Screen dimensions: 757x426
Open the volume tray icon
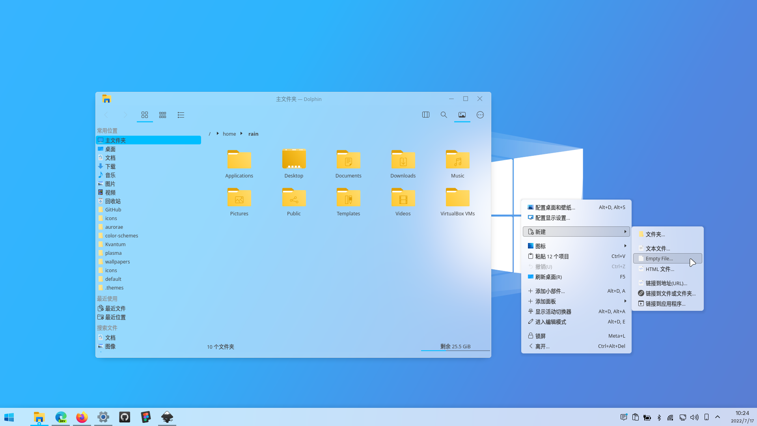(694, 417)
